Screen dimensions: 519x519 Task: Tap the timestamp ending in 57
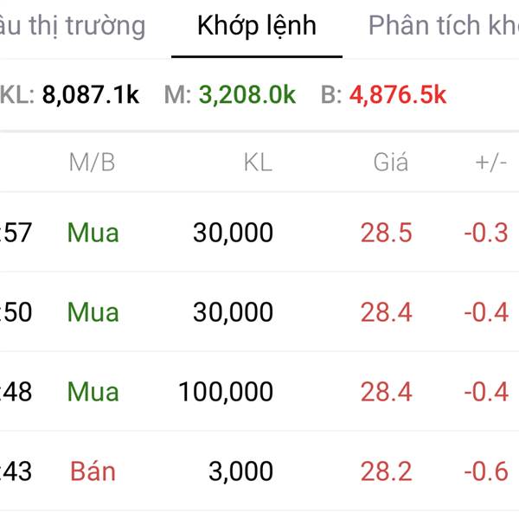[16, 233]
